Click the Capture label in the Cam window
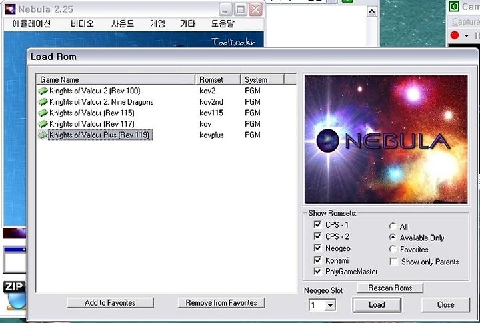The height and width of the screenshot is (323, 480). click(465, 22)
